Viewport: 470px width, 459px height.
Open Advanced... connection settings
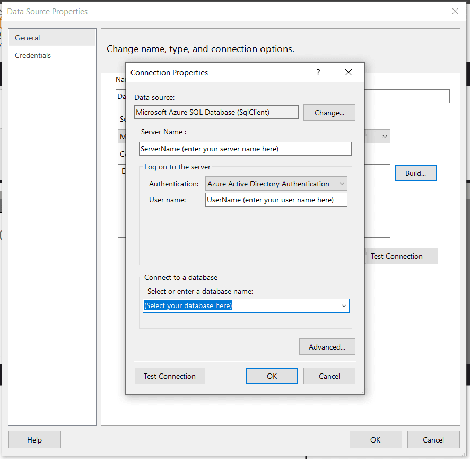327,347
